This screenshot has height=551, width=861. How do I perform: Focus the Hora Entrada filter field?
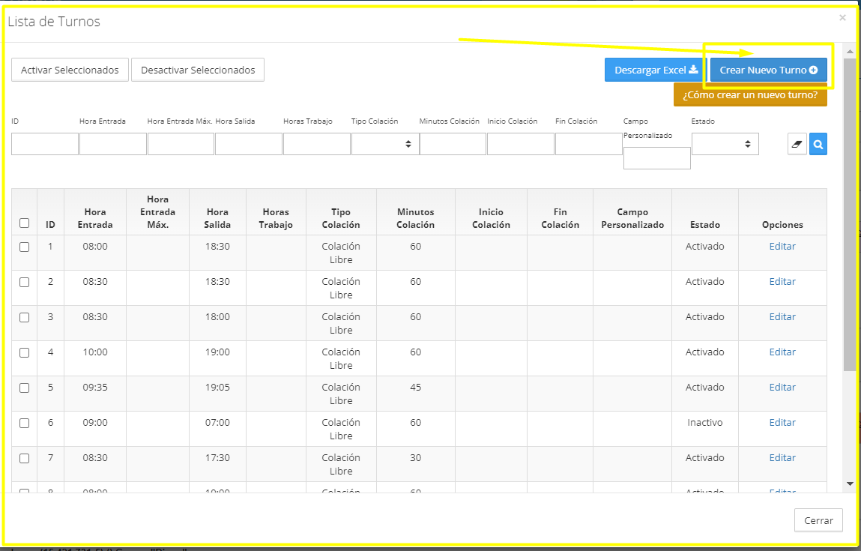pos(112,144)
